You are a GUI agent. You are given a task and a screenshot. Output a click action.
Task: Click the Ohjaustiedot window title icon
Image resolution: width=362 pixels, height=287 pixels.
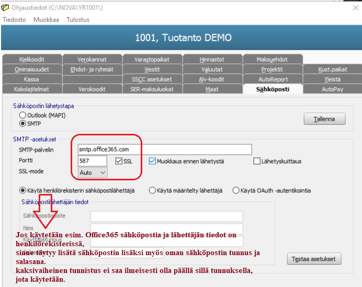point(5,8)
